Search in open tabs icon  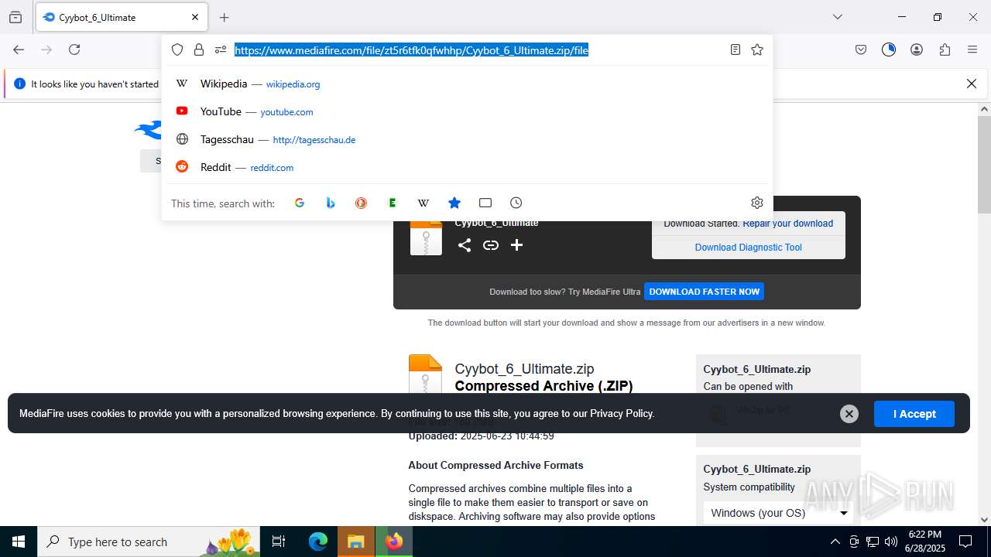(485, 203)
